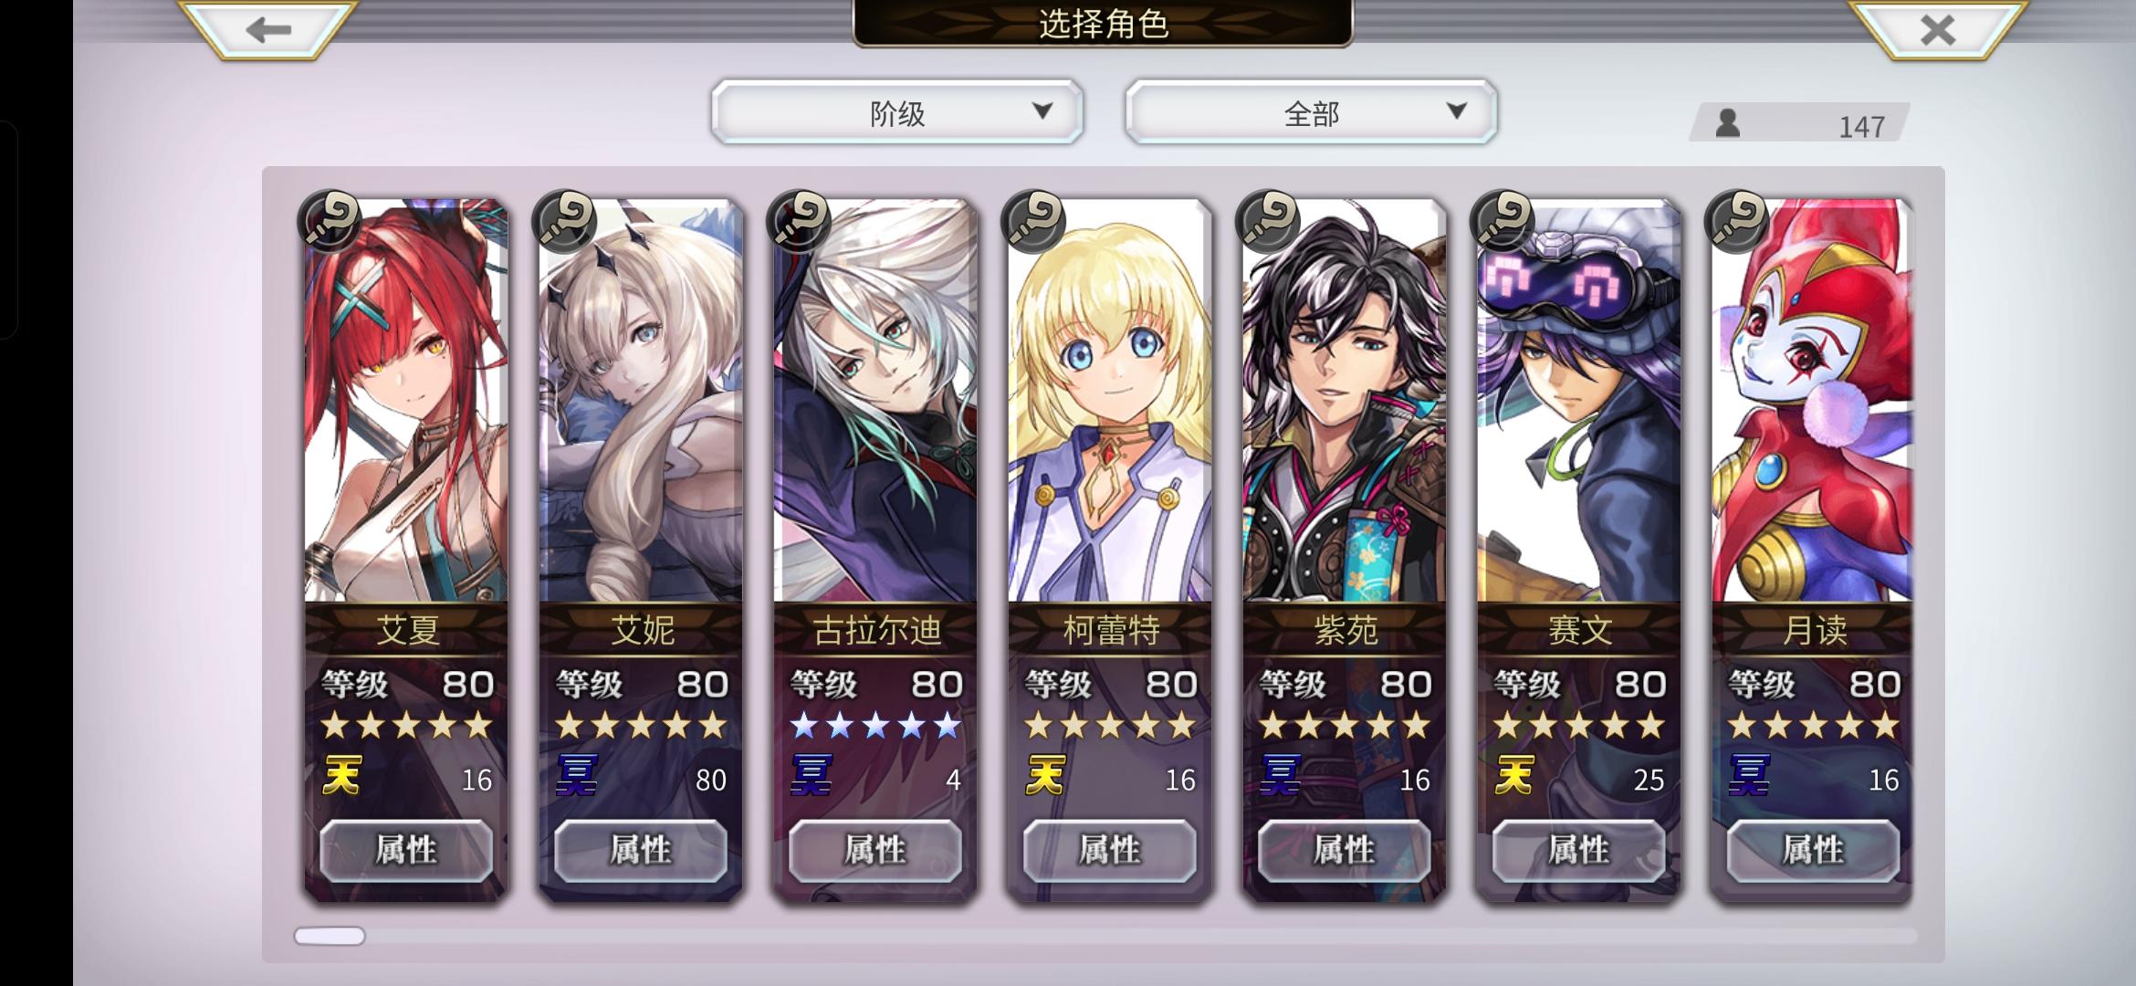
Task: Close the character selection screen
Action: (x=1937, y=29)
